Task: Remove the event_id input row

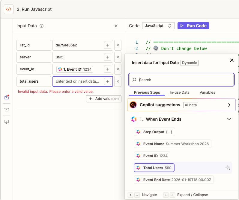Action: (x=118, y=69)
